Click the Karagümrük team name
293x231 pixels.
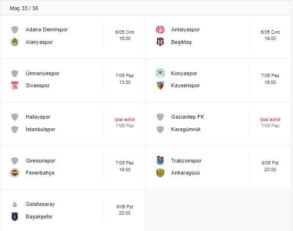coord(186,129)
